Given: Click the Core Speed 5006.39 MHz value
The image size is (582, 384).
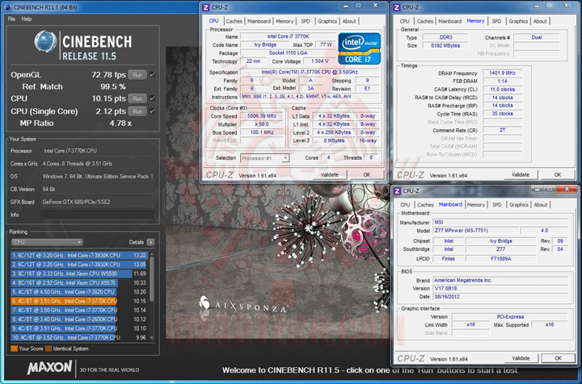Looking at the screenshot, I should click(262, 116).
